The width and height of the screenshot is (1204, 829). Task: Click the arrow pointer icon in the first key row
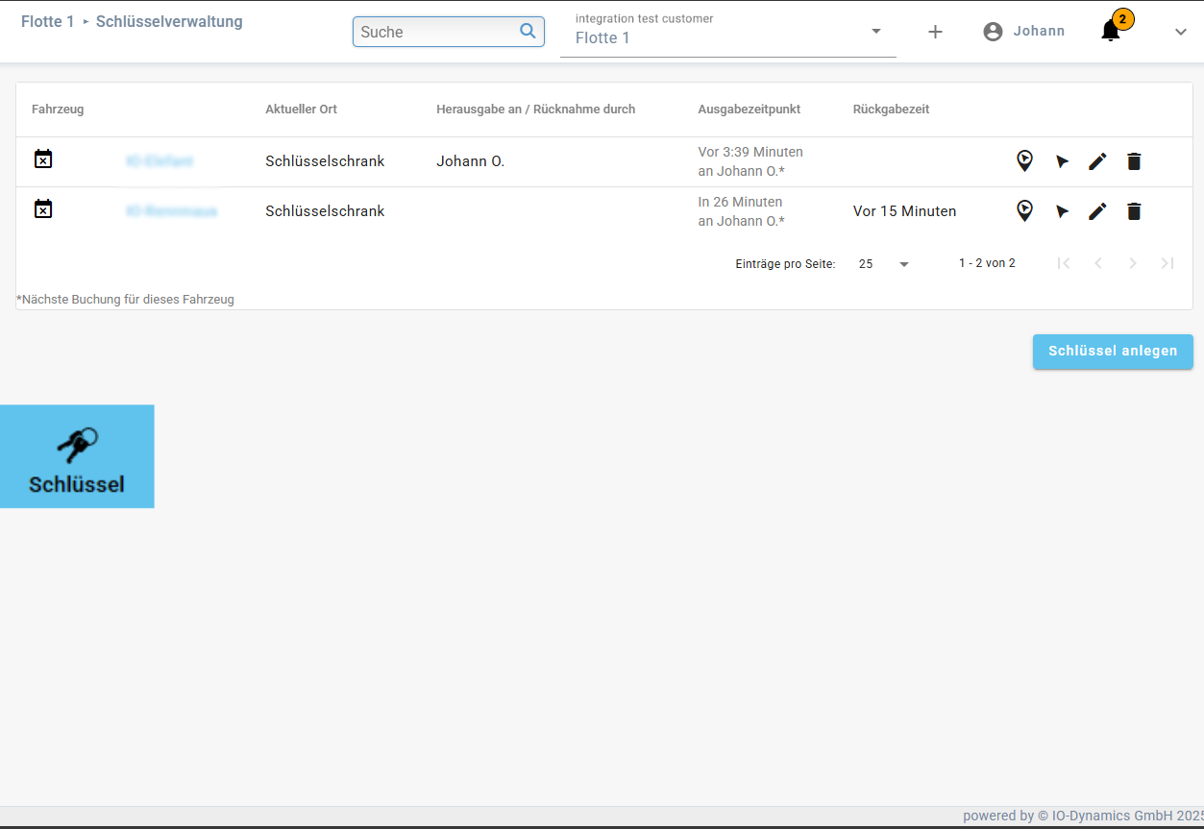(x=1062, y=161)
